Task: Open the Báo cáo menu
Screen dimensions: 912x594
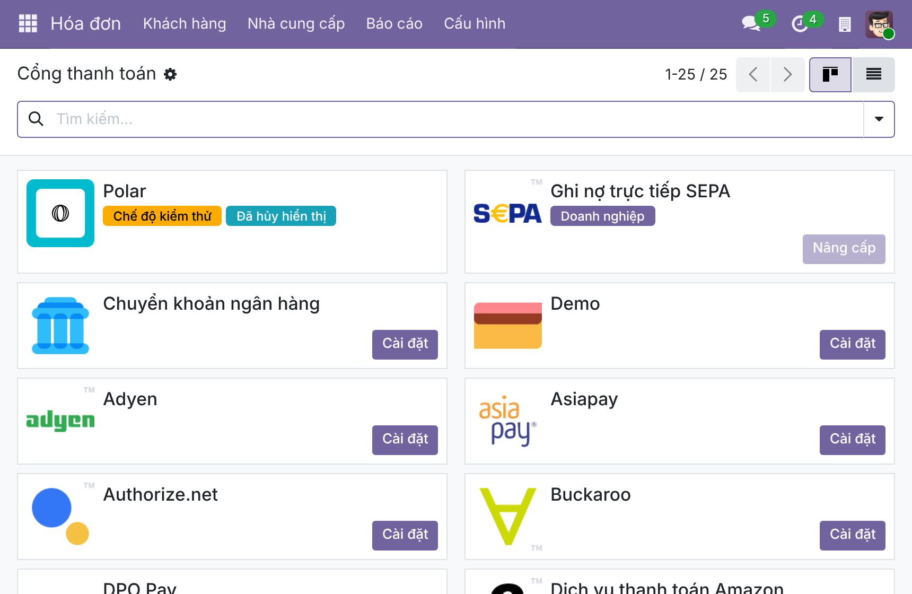Action: click(x=394, y=24)
